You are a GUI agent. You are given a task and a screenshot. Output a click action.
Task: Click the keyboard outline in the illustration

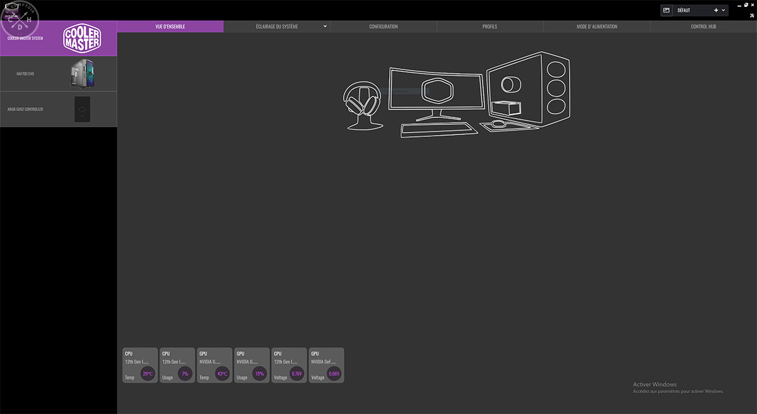tap(438, 129)
